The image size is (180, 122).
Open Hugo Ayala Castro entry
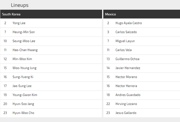pyautogui.click(x=141, y=23)
